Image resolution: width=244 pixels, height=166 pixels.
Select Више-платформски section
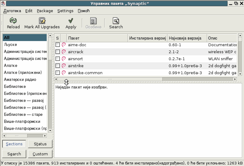[x=25, y=122]
